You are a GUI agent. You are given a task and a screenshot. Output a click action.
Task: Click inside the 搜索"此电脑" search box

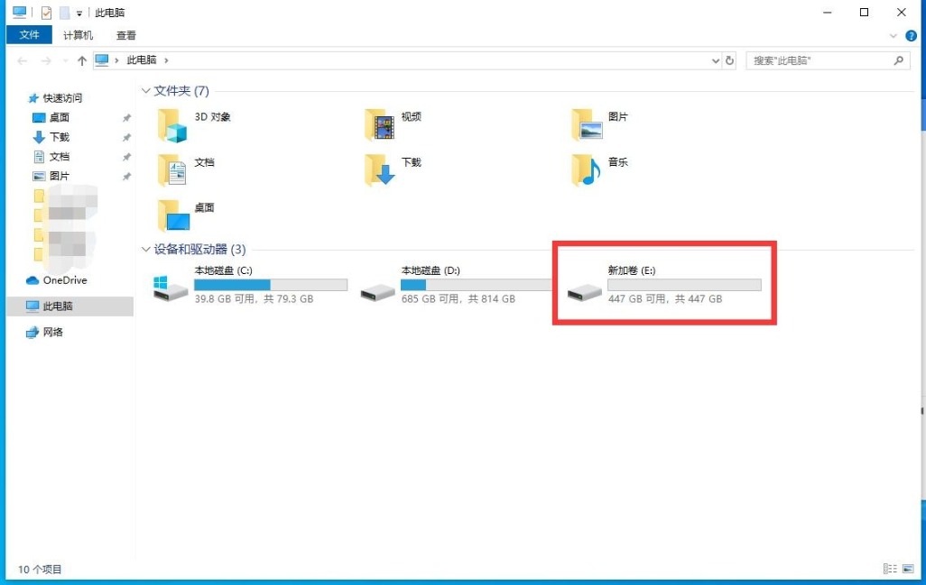point(821,60)
